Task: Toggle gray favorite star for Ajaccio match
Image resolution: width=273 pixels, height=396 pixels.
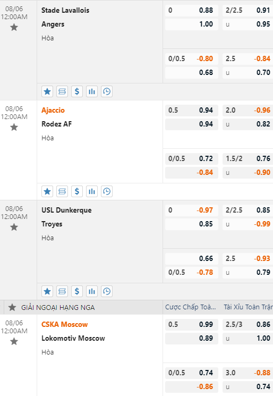Action: 14,127
